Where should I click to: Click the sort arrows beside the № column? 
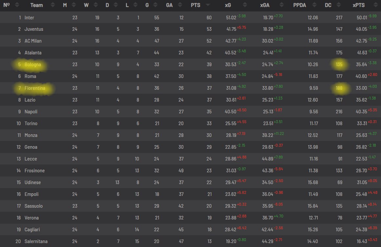coord(17,5)
